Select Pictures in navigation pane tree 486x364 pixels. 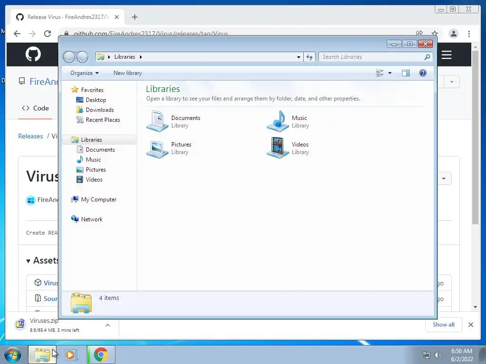[x=96, y=170]
